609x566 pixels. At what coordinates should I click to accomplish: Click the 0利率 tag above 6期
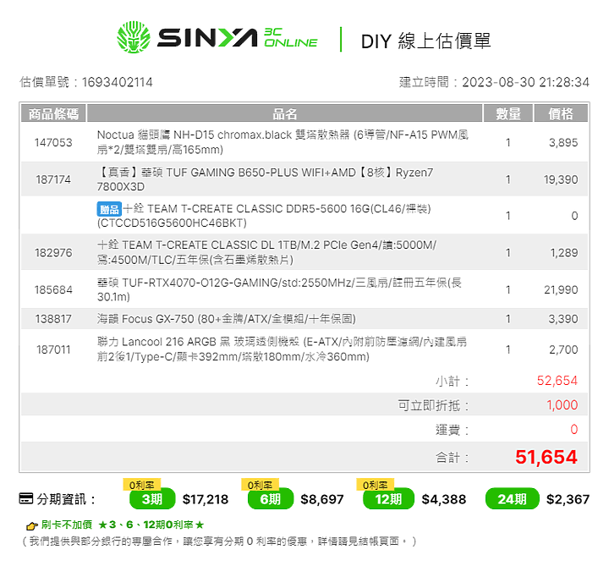[x=261, y=485]
